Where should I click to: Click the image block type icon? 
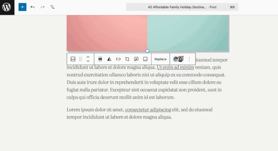tap(73, 59)
